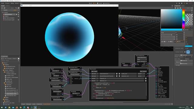Toggle visibility of the Fresnel root node
The height and width of the screenshot is (109, 194).
(x=18, y=12)
